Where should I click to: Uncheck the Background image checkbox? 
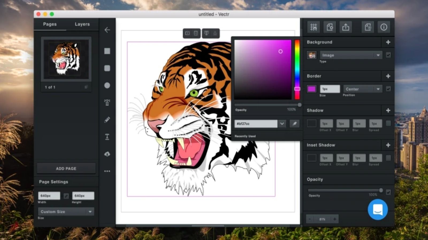tap(388, 55)
